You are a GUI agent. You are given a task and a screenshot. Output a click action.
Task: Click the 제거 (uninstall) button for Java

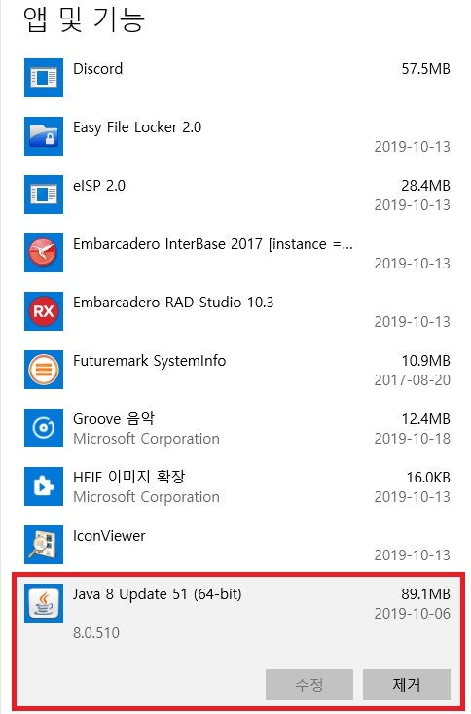(407, 684)
